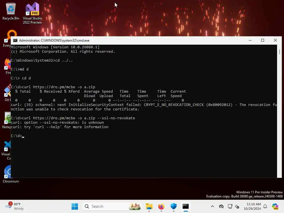Click the cmd vertical scrollbar thumb

tap(280, 52)
